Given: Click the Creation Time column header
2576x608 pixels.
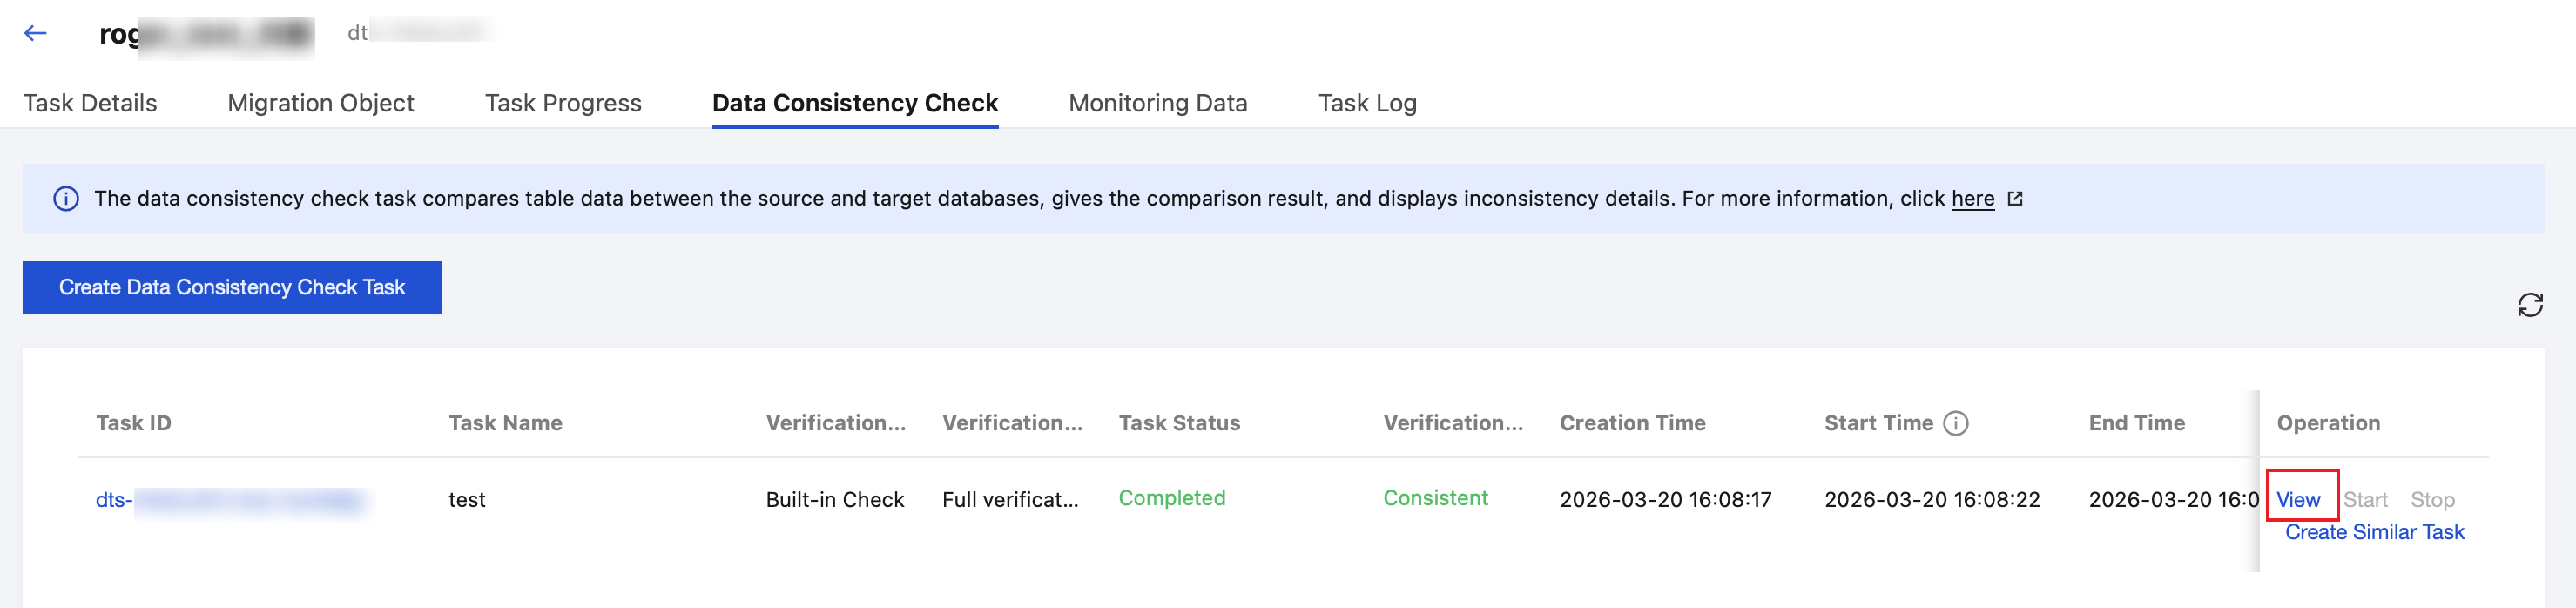Looking at the screenshot, I should pos(1632,424).
